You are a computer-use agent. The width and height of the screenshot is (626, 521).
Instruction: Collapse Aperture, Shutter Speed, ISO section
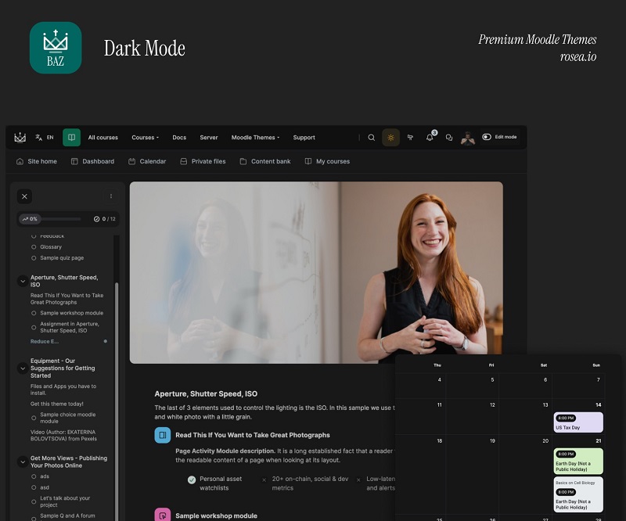[x=22, y=281]
